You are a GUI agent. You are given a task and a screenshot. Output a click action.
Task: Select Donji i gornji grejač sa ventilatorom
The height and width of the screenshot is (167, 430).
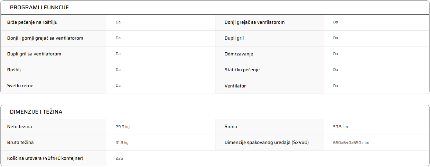(45, 38)
